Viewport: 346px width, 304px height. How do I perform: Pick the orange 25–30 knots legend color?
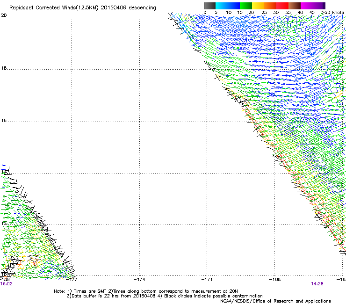[x=270, y=6]
